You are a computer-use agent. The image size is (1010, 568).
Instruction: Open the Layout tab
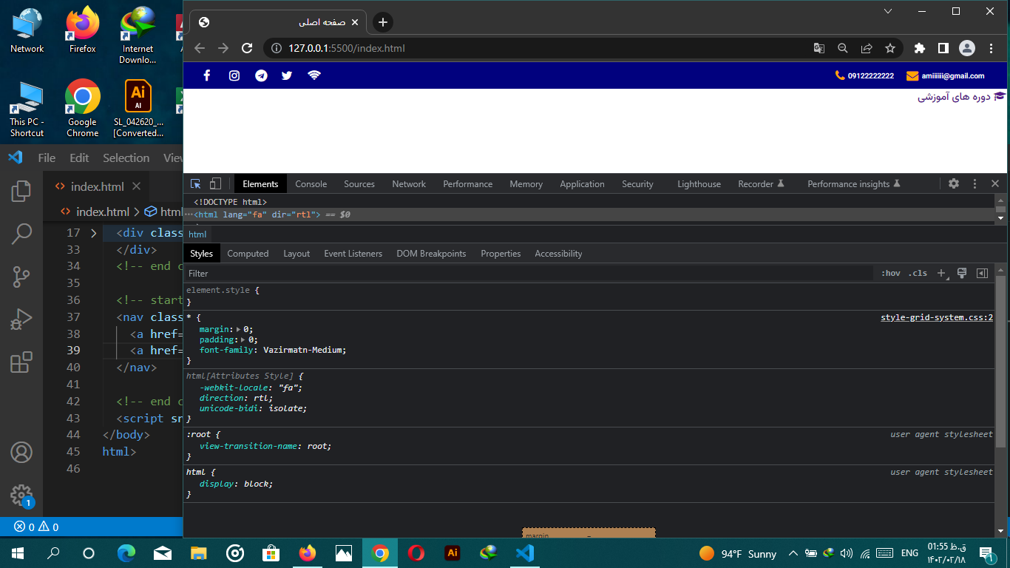point(296,253)
